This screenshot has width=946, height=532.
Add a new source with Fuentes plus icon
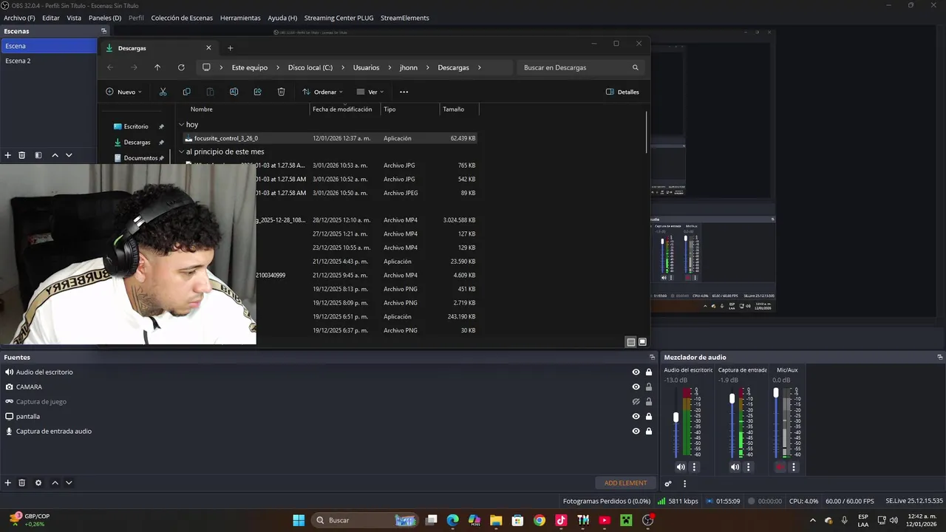point(8,482)
